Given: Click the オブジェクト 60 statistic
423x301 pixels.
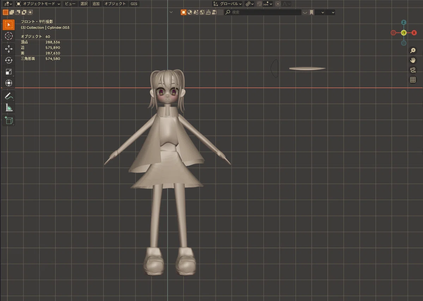Looking at the screenshot, I should point(35,37).
